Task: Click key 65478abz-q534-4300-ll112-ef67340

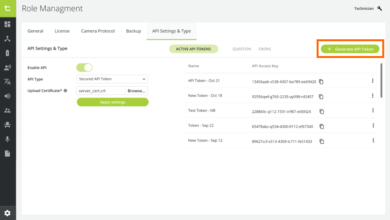Action: tap(283, 127)
